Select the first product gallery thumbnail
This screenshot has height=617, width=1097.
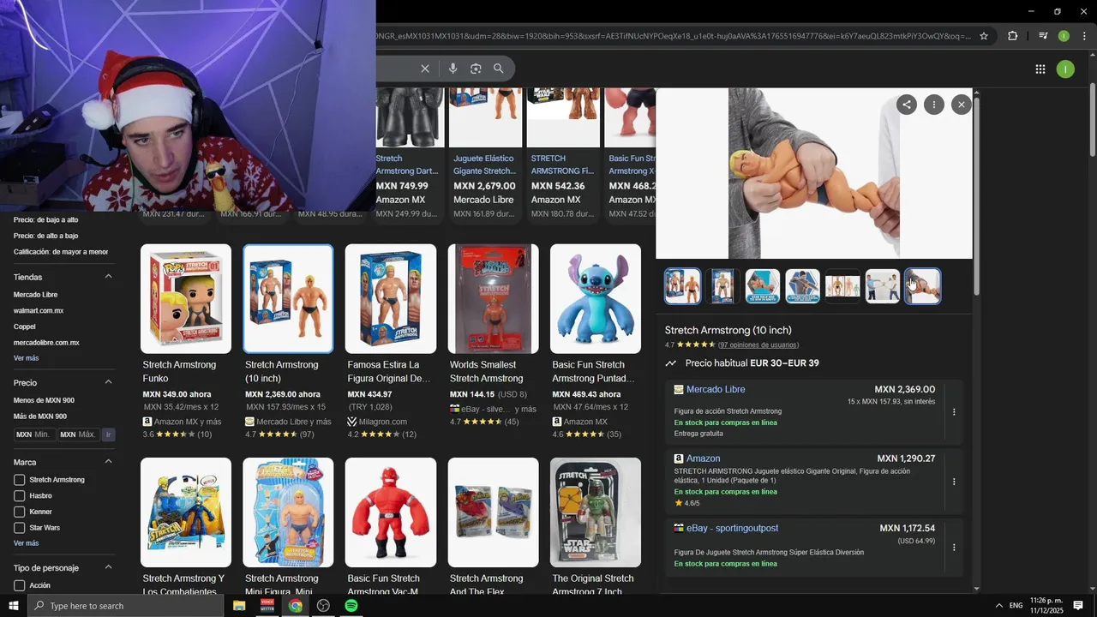(682, 286)
